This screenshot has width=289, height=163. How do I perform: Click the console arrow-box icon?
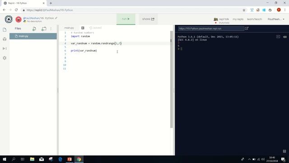[x=278, y=37]
